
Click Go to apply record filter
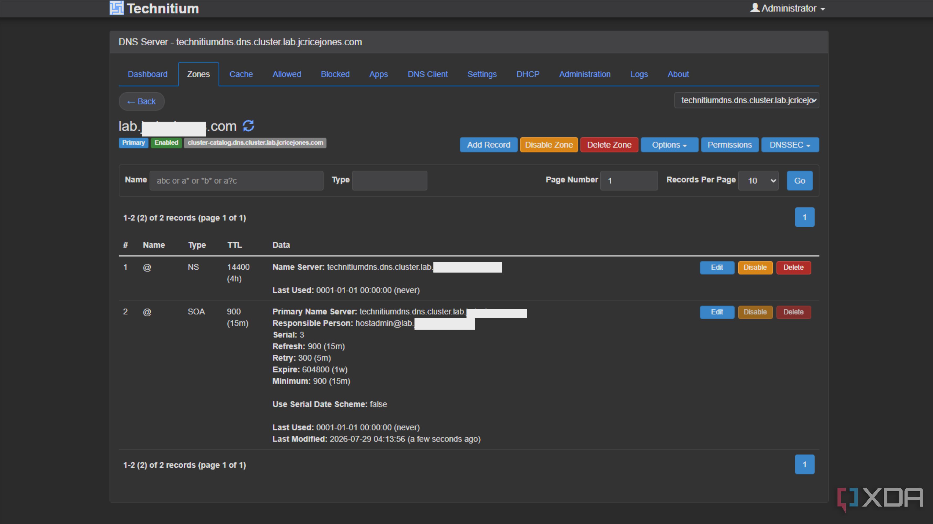800,181
